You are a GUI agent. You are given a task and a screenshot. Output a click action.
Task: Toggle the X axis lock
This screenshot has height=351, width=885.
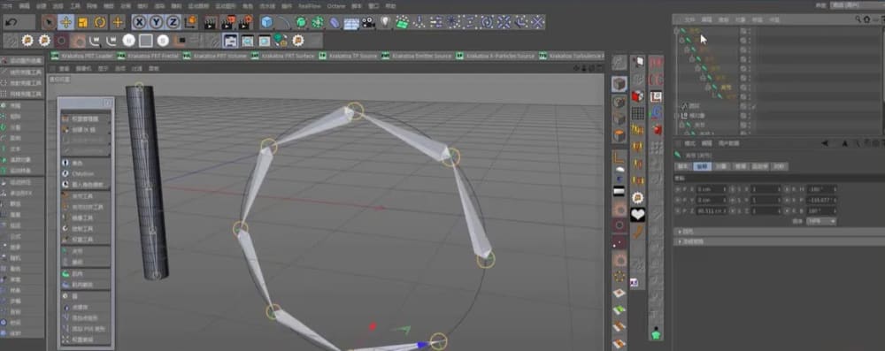140,23
